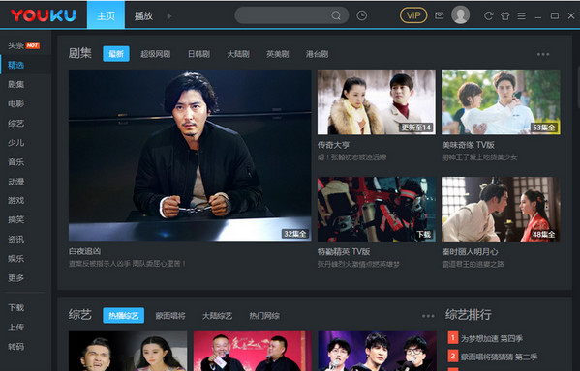Click the VIP badge button
The height and width of the screenshot is (371, 580).
(413, 15)
